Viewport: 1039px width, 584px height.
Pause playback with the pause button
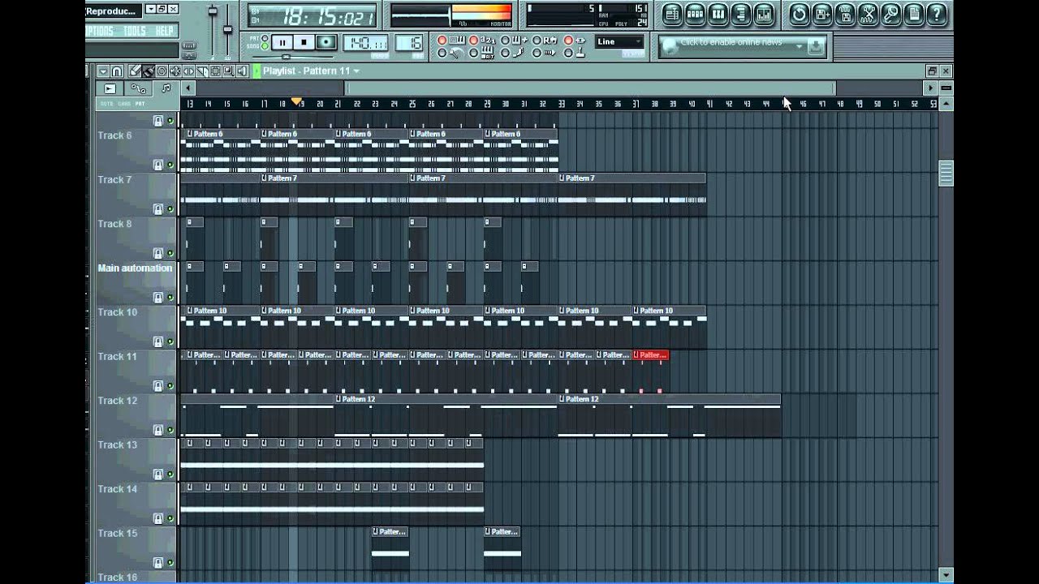click(282, 42)
